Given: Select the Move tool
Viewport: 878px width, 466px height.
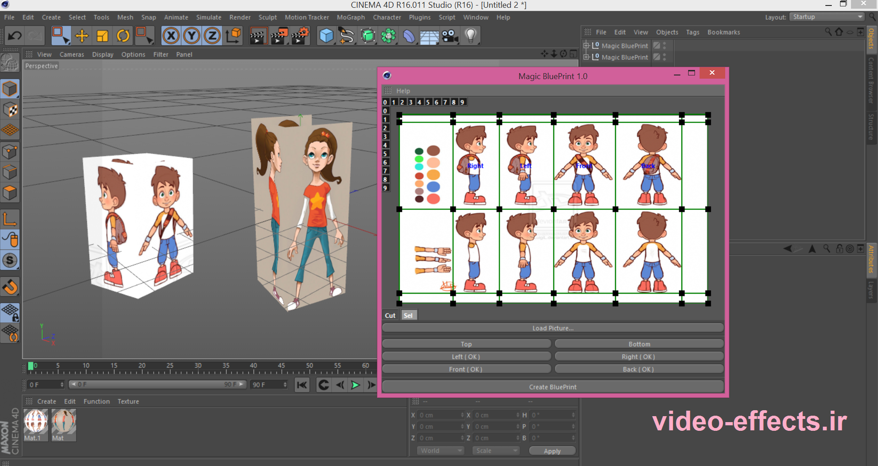Looking at the screenshot, I should [x=82, y=36].
